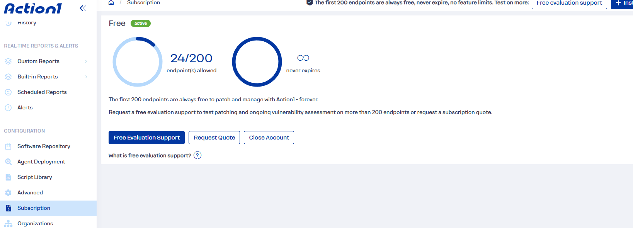Click the Subscription invoice icon
This screenshot has height=228, width=633.
pos(8,208)
